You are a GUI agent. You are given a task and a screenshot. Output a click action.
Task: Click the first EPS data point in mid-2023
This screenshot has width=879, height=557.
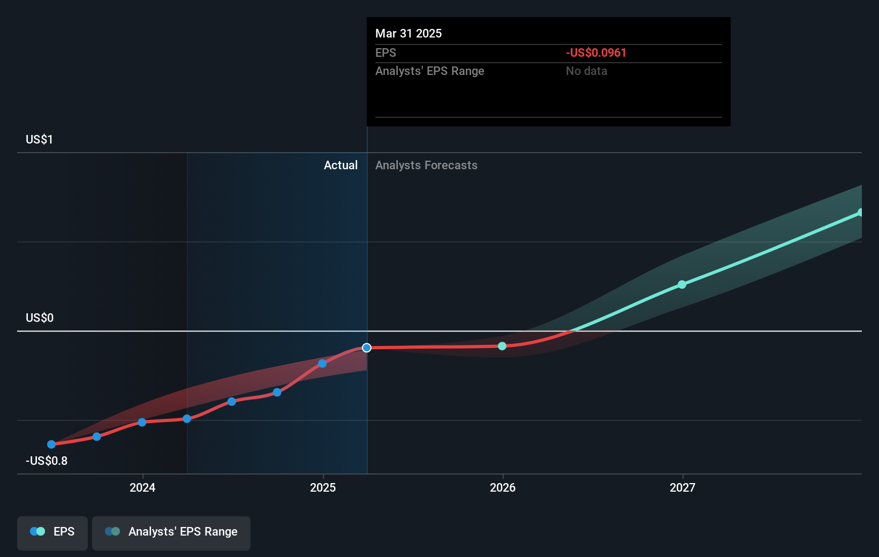[x=51, y=445]
